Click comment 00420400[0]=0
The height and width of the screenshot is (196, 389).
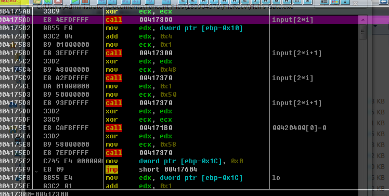pyautogui.click(x=300, y=128)
